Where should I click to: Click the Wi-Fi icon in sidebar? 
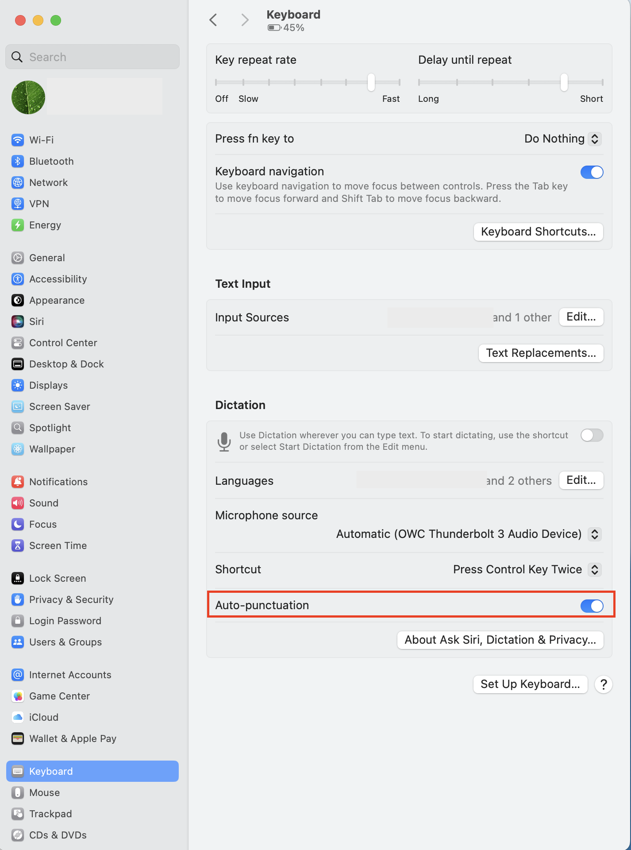(18, 140)
